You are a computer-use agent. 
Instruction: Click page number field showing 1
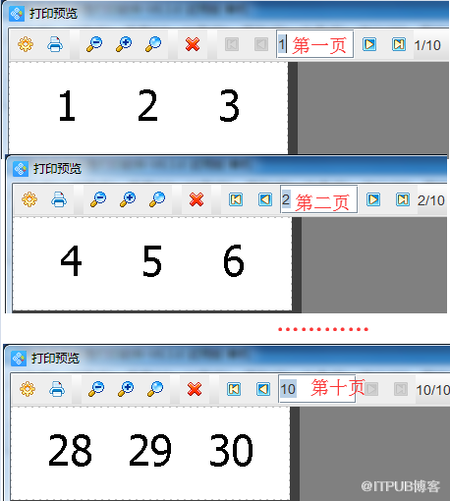click(x=314, y=44)
